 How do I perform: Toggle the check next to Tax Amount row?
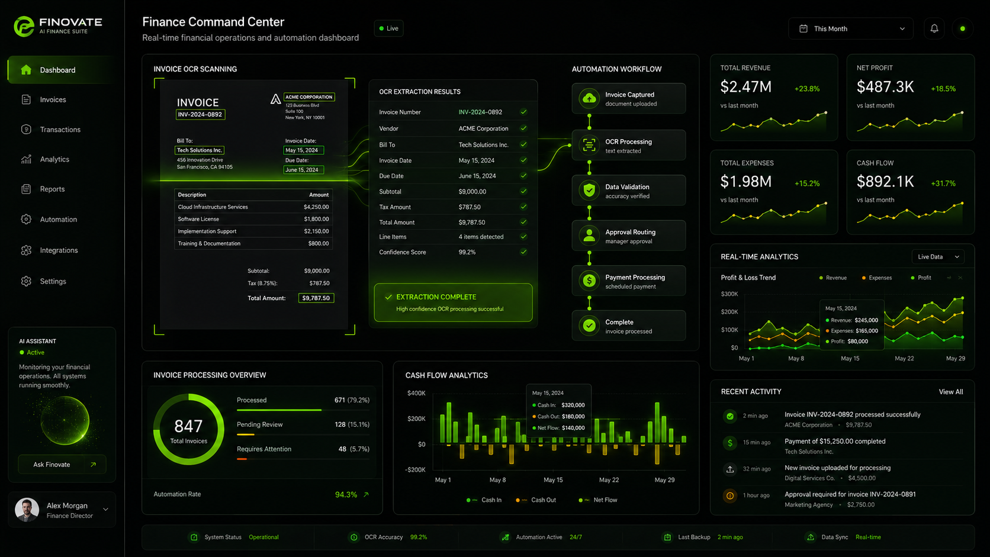[x=523, y=207]
